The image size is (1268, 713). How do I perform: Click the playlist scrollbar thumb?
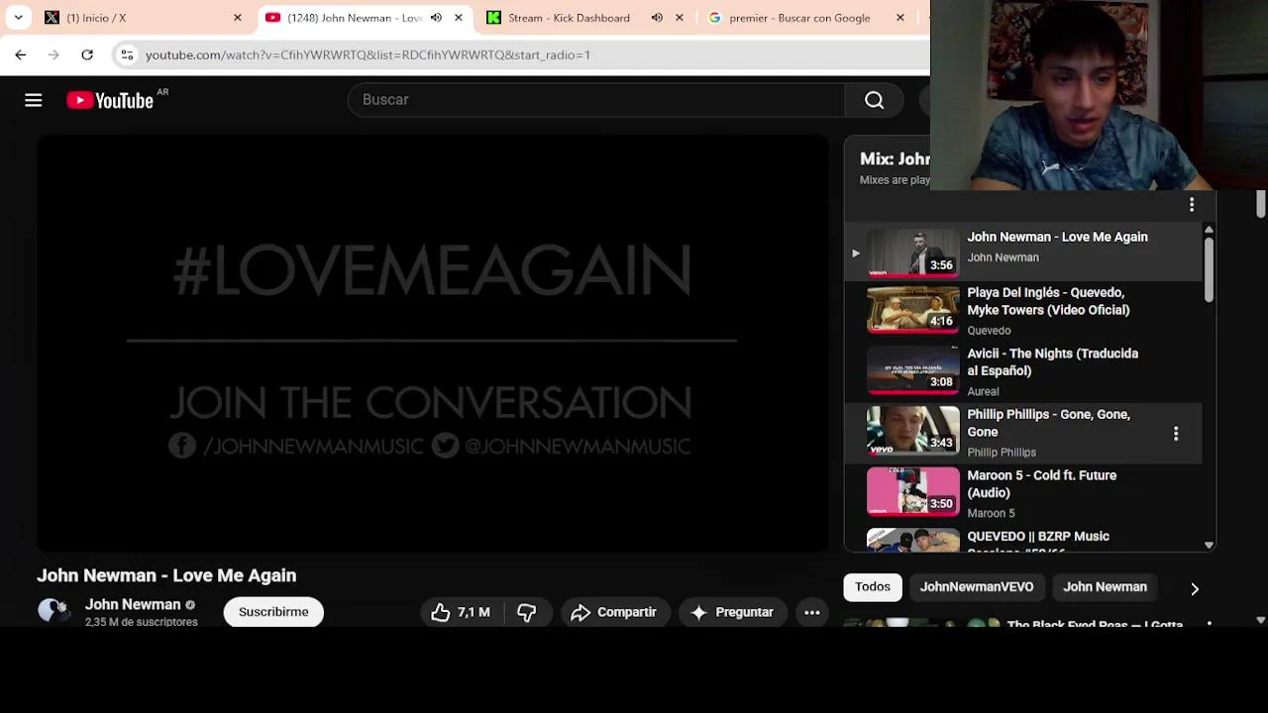coord(1209,269)
